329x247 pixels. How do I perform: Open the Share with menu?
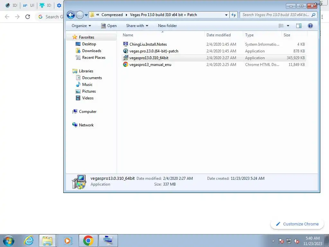click(x=137, y=26)
